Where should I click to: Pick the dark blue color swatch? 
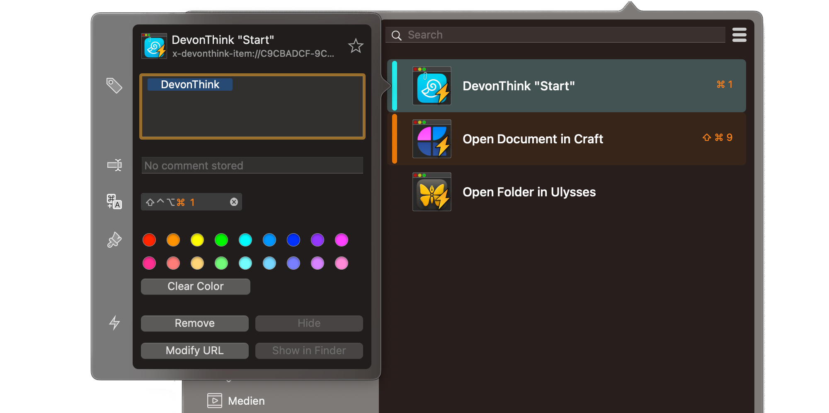point(293,240)
